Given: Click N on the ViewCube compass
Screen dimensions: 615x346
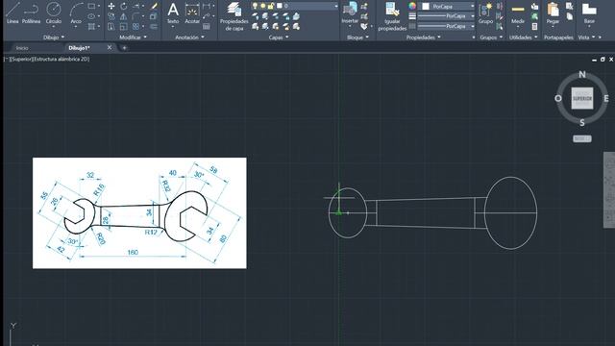Looking at the screenshot, I should click(x=582, y=75).
